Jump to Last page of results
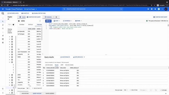Screen dimensions: 169x95 pos(163,90)
